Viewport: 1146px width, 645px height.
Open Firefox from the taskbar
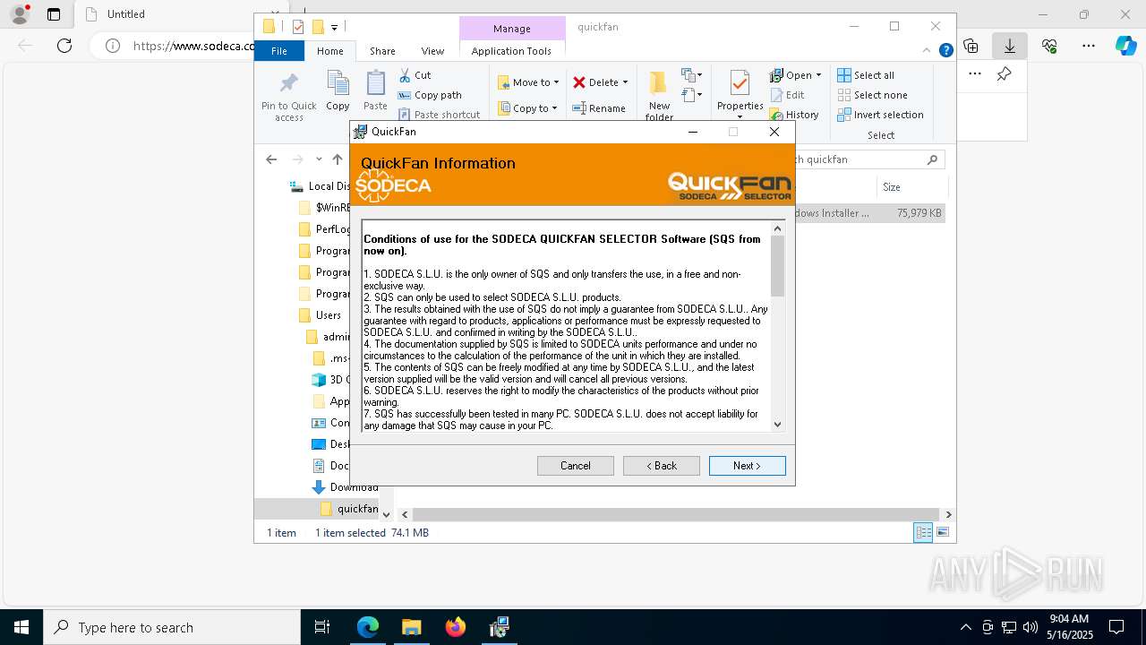(x=456, y=627)
